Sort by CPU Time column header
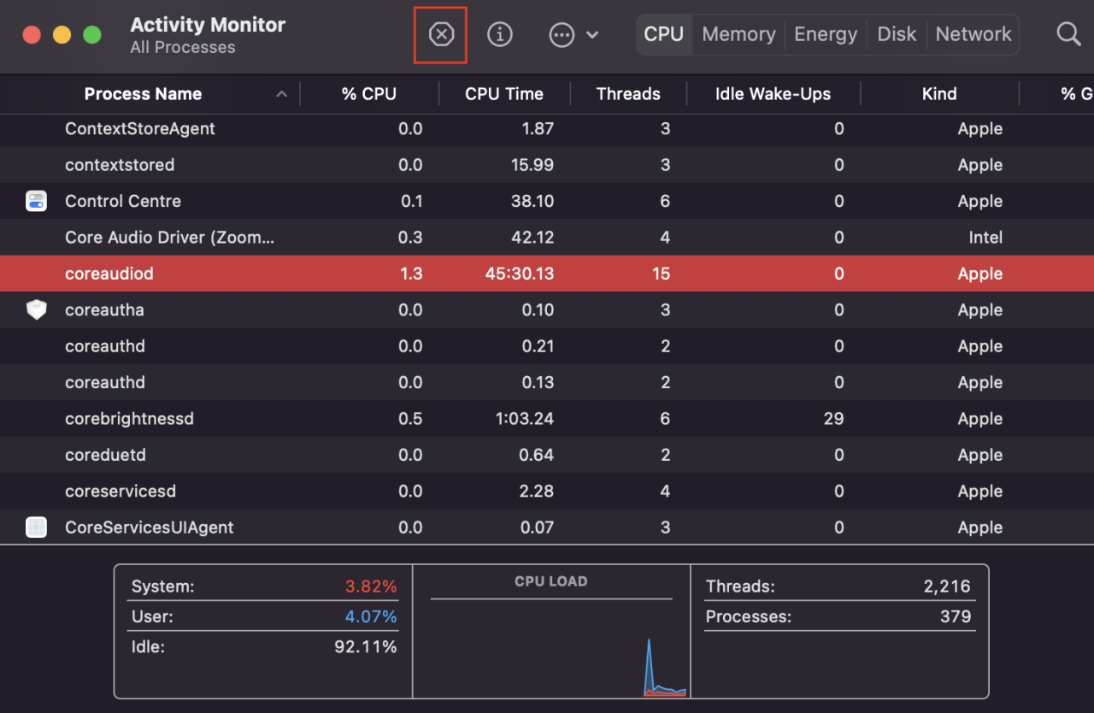The image size is (1094, 713). [504, 94]
